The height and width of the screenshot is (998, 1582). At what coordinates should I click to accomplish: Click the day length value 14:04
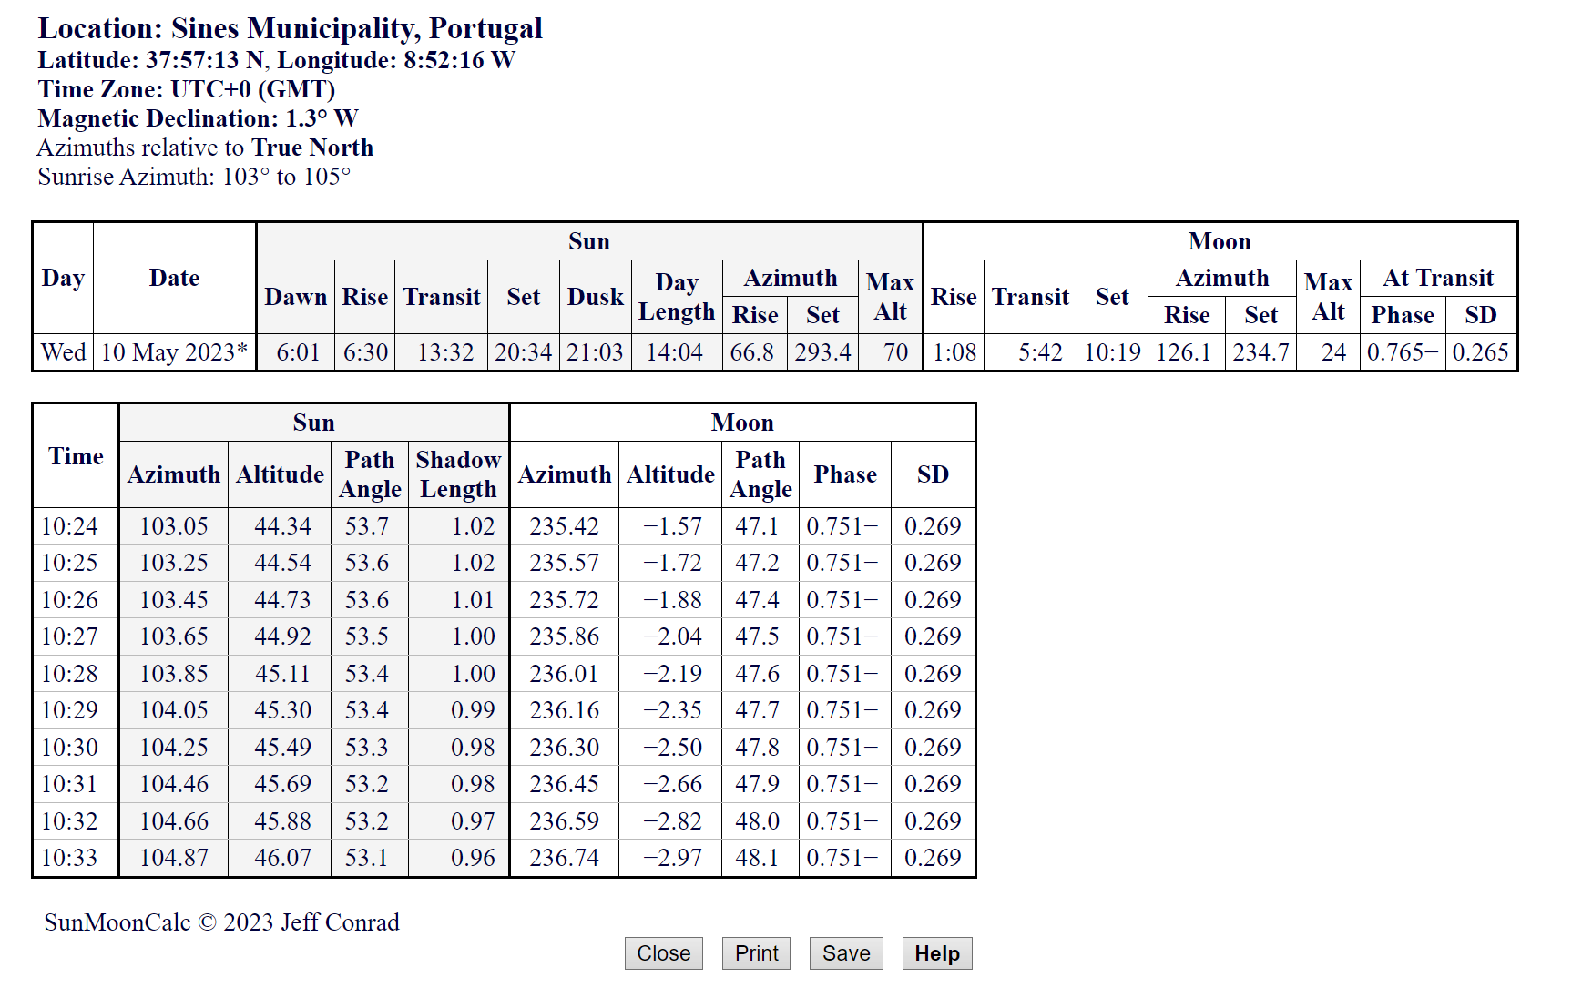click(x=675, y=352)
